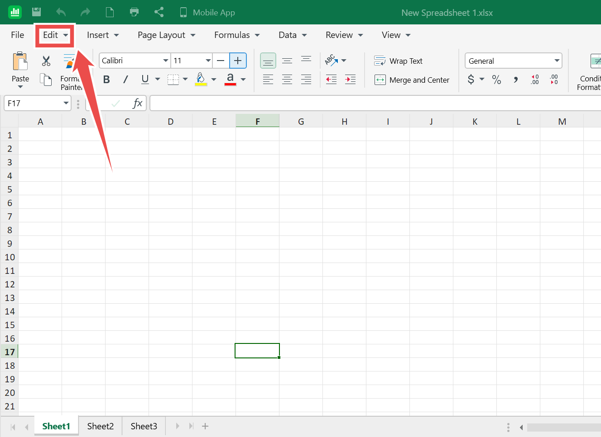Add a new sheet with plus
The height and width of the screenshot is (437, 601).
205,426
